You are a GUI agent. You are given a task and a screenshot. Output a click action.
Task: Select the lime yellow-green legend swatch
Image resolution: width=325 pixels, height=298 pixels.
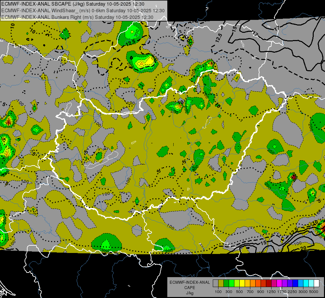[237, 283]
